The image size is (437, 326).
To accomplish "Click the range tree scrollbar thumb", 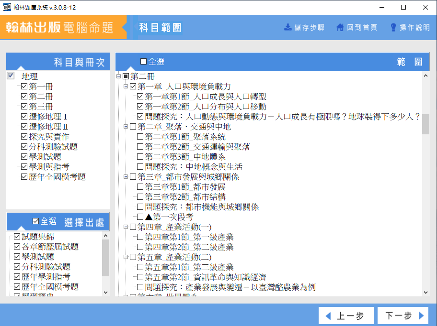I will coord(425,124).
